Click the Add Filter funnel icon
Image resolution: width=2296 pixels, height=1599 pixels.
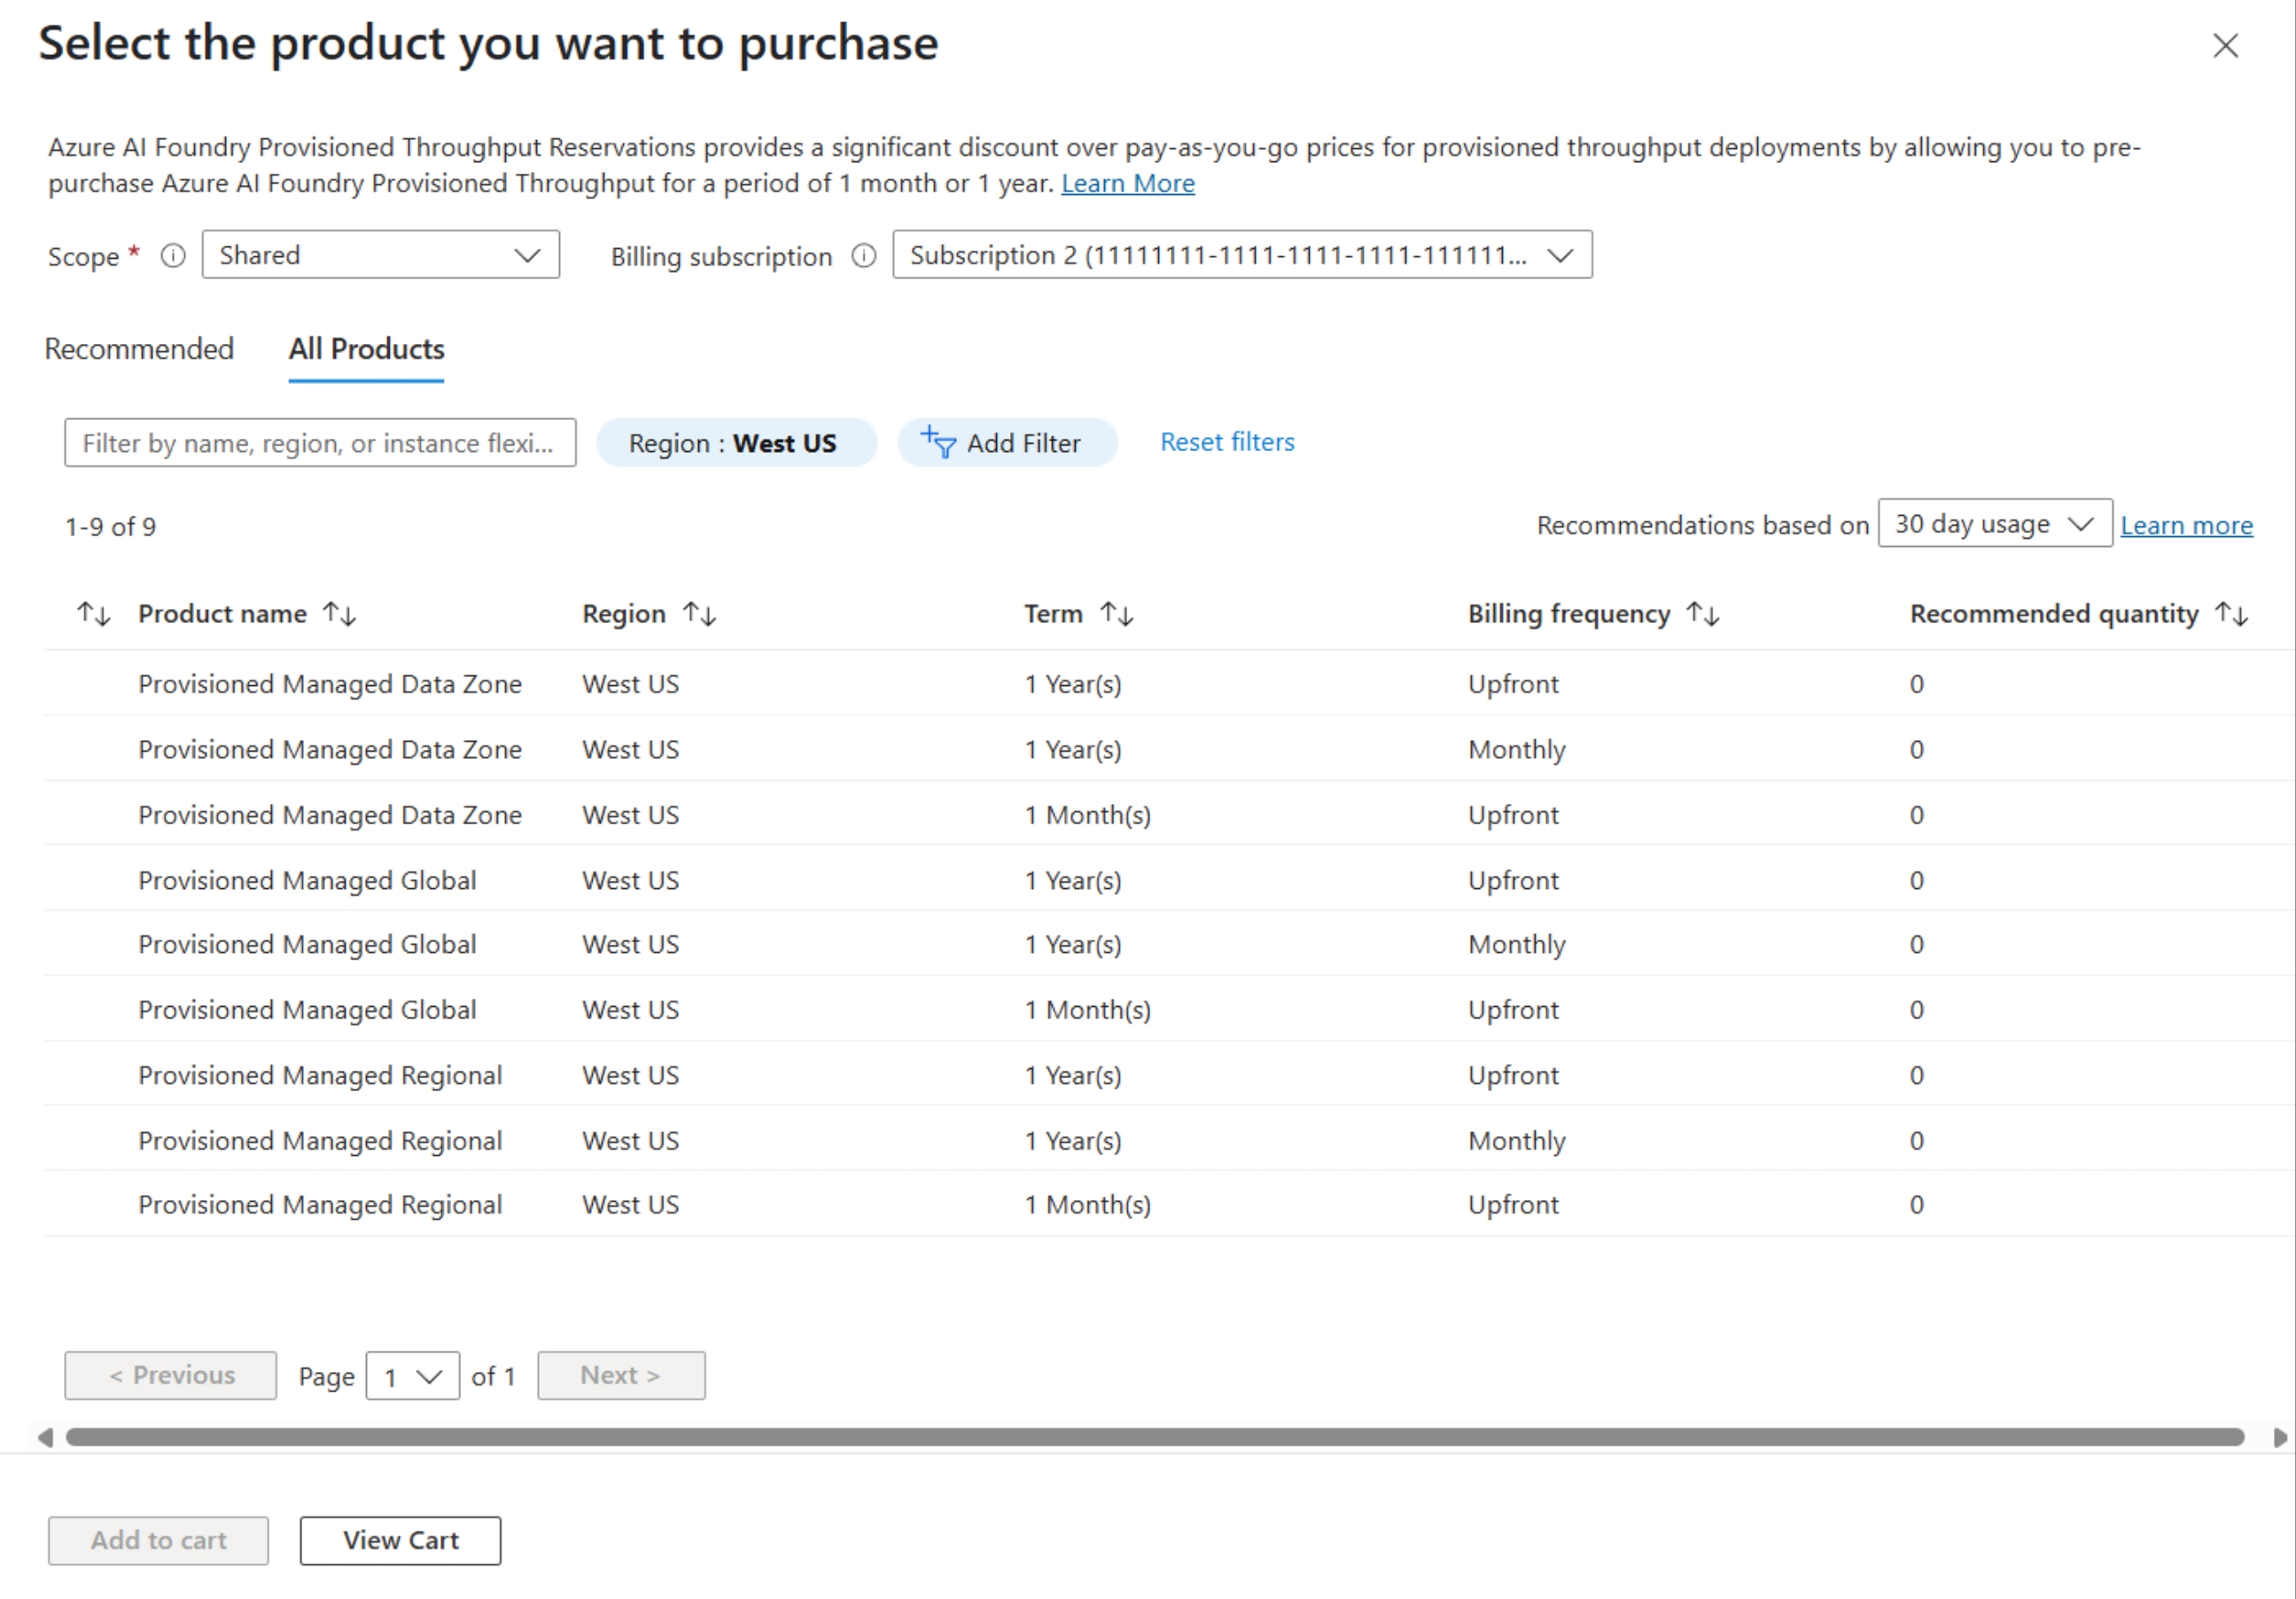coord(938,442)
